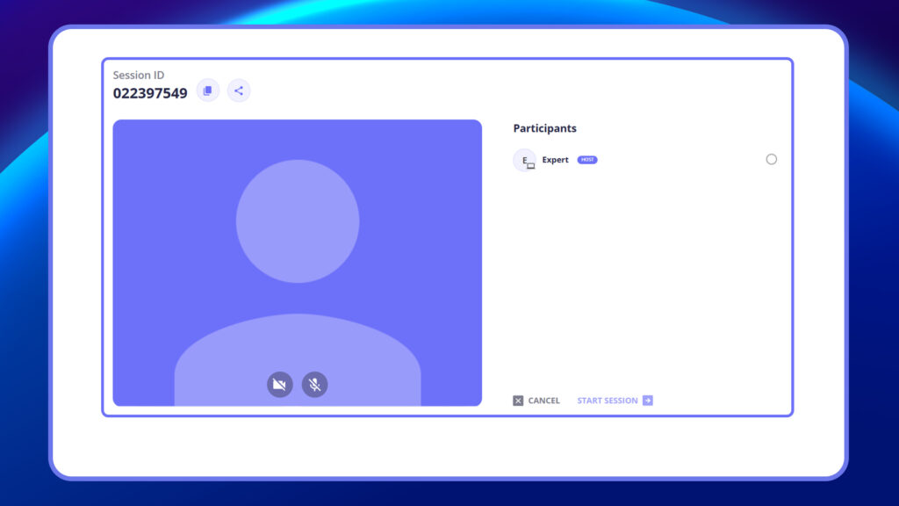899x506 pixels.
Task: Click the HOST badge next to Expert
Action: point(587,160)
